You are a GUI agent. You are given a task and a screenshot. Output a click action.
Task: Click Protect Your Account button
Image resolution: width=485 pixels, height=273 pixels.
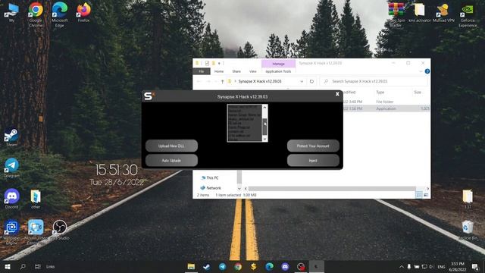click(x=313, y=146)
